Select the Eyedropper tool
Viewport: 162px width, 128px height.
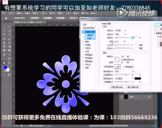point(9,34)
